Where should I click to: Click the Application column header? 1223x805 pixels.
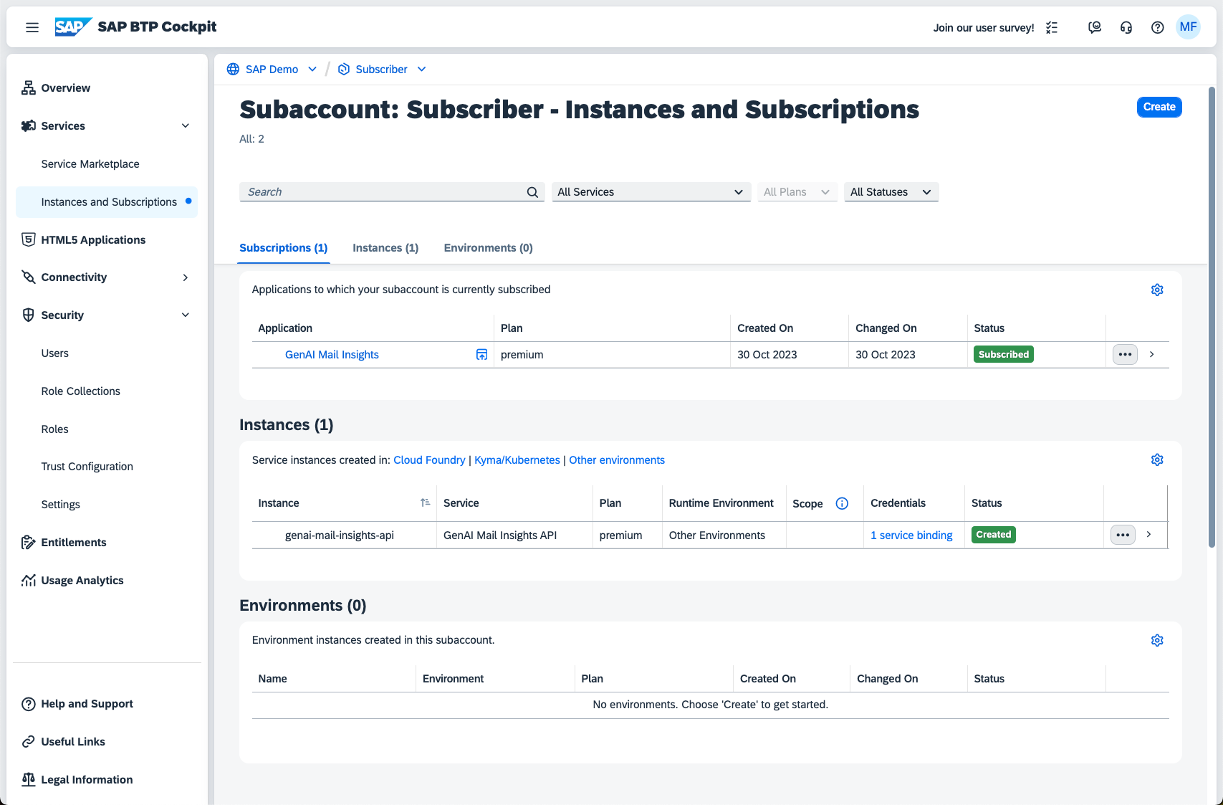click(x=285, y=328)
